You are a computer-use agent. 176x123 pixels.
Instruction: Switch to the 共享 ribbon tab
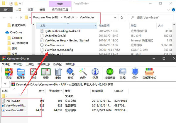(x=30, y=10)
